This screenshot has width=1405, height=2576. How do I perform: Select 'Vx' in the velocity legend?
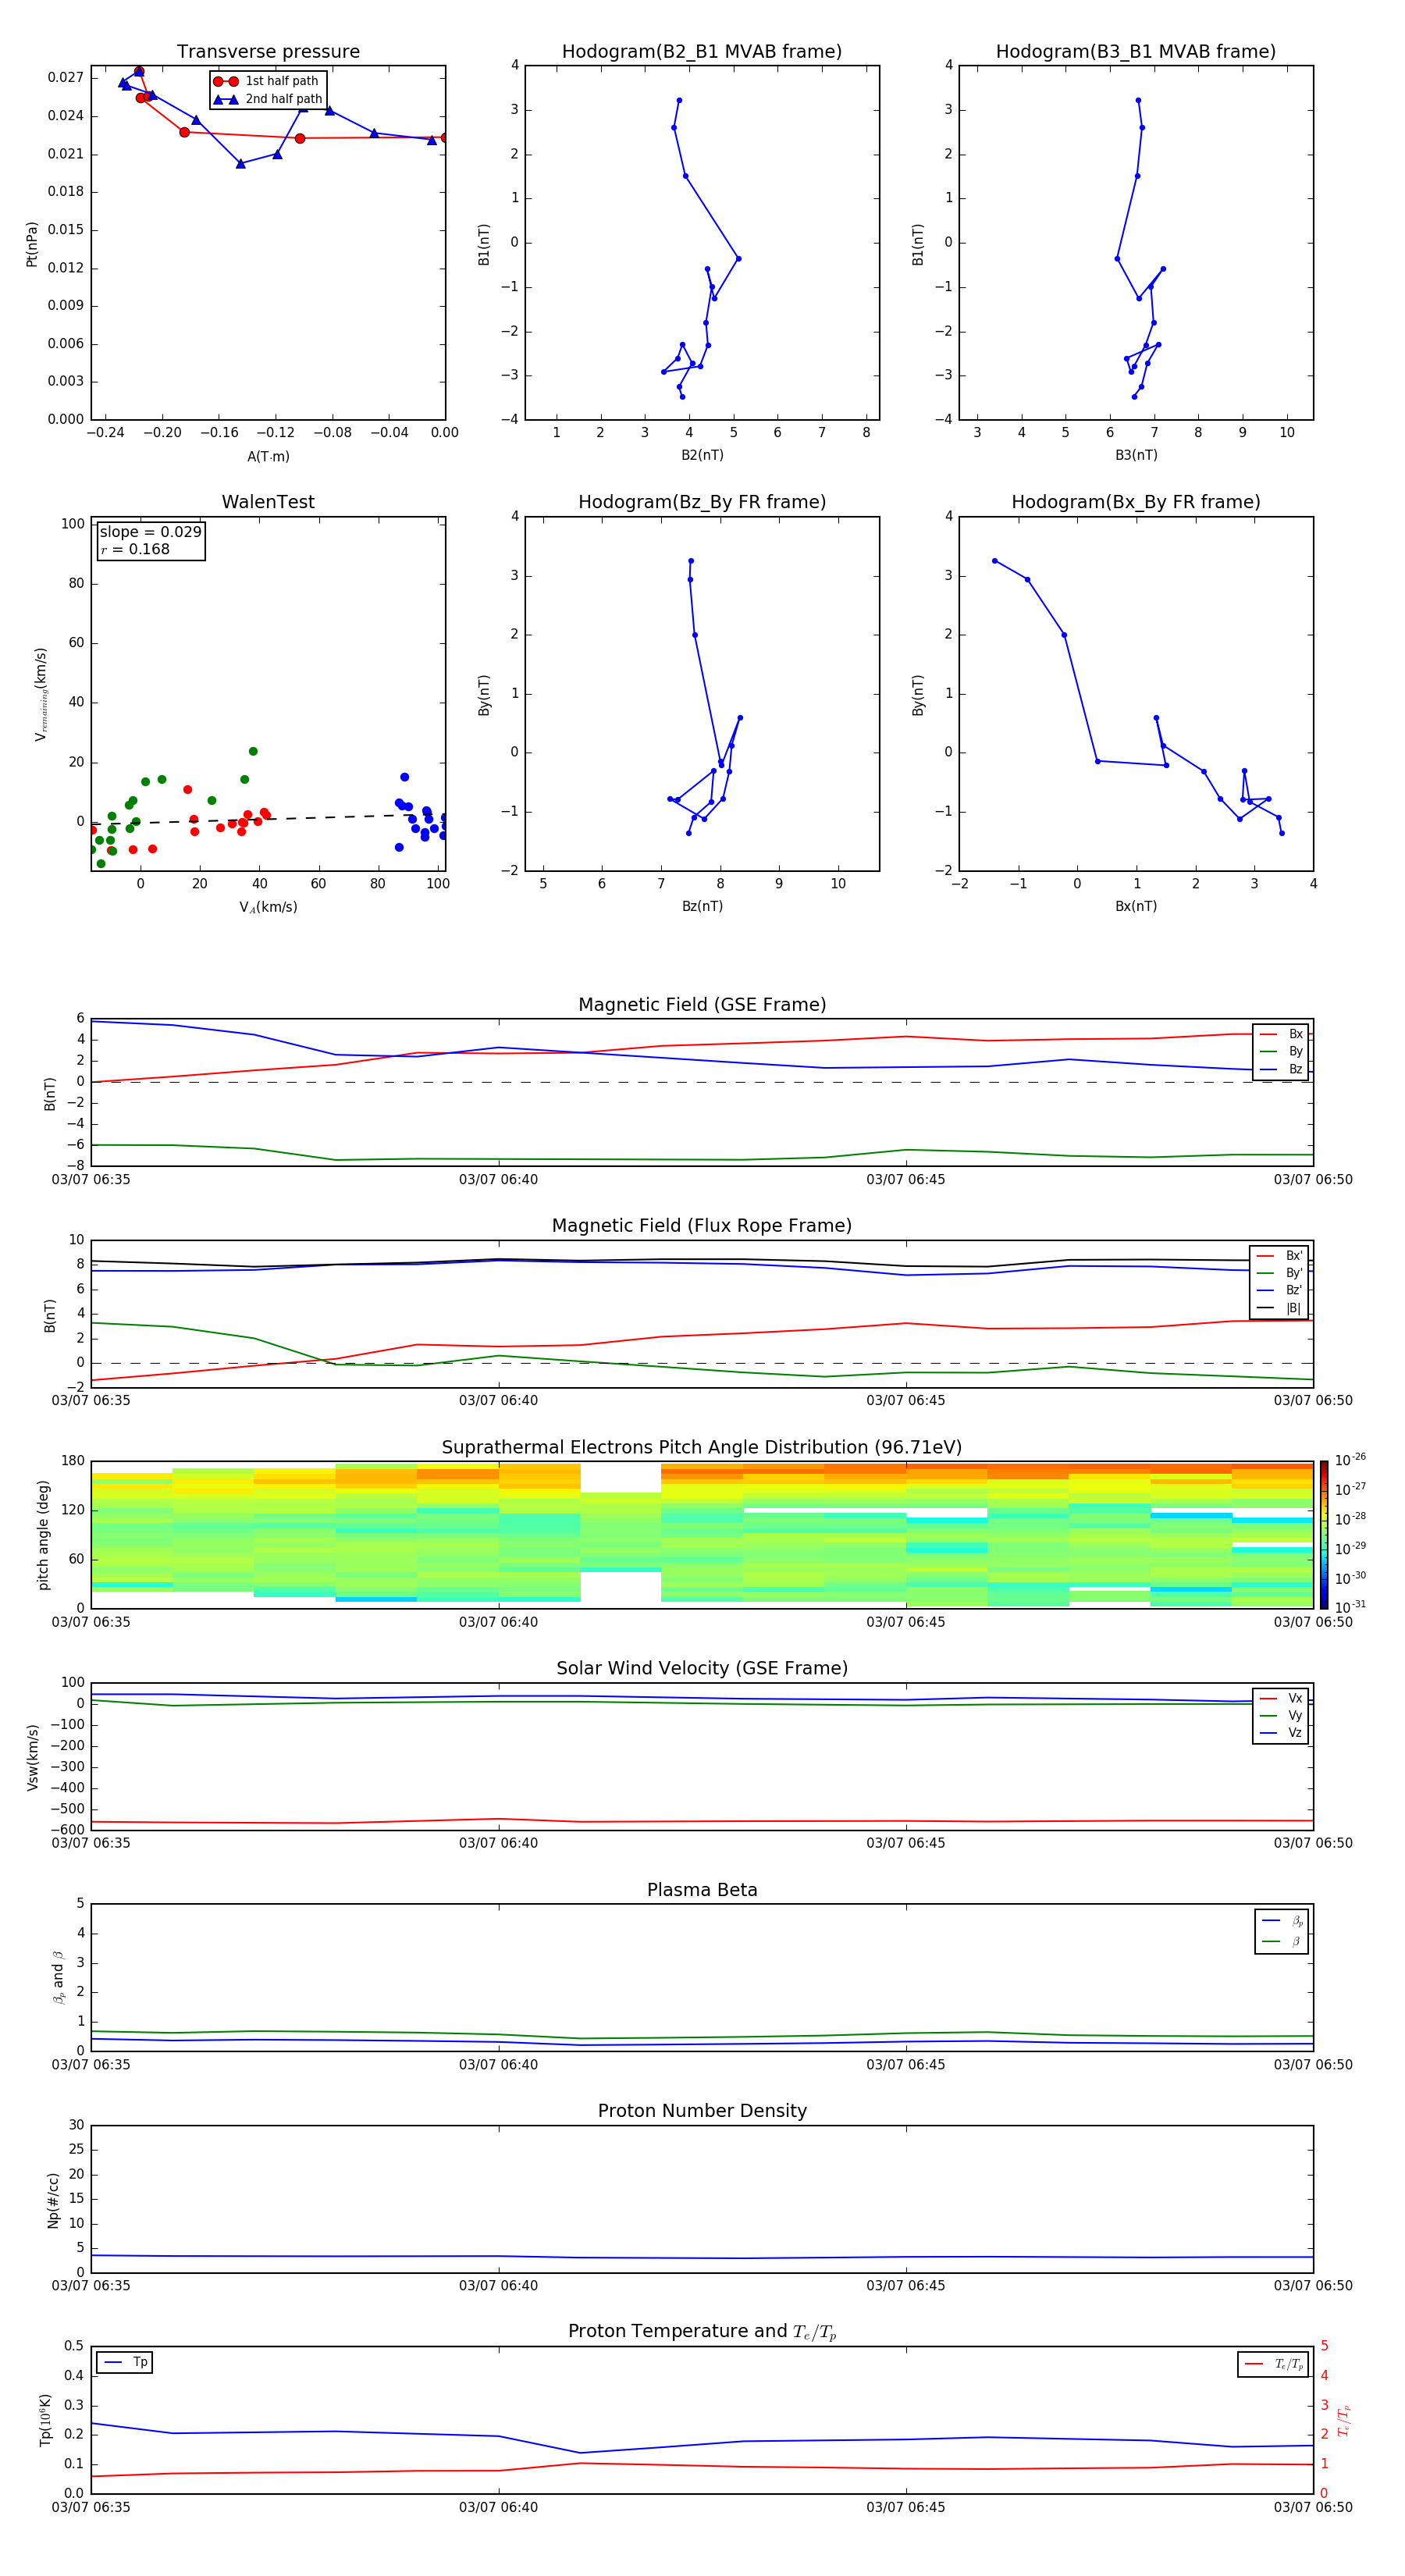(x=1281, y=1698)
